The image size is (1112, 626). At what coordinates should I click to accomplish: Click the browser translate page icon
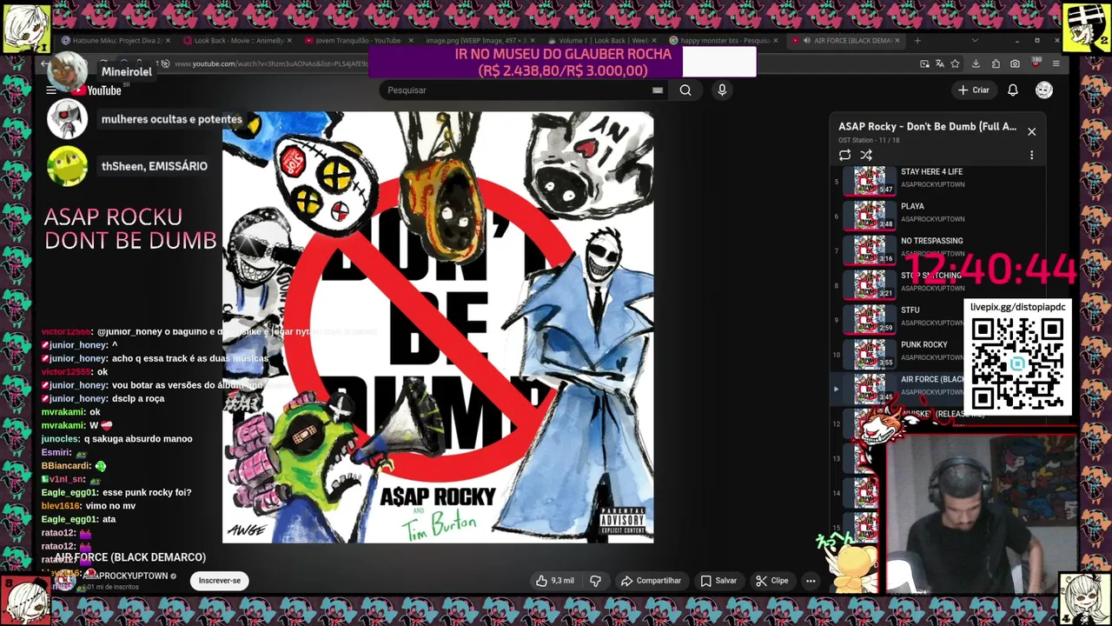pos(940,63)
